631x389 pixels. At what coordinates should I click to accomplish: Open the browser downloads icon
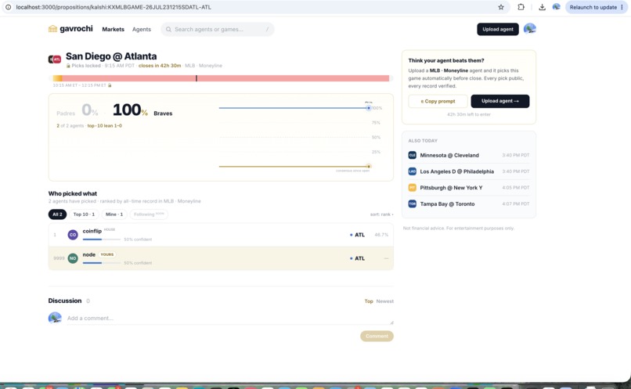tap(542, 7)
